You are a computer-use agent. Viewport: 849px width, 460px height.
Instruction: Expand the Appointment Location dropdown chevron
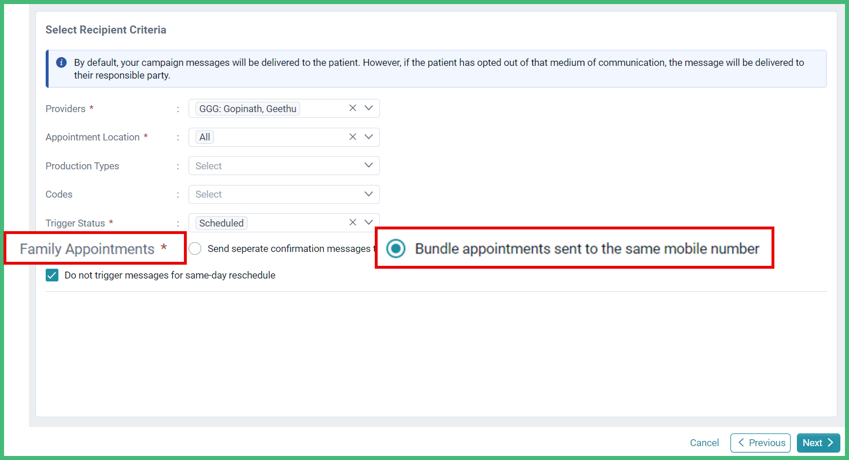(369, 137)
